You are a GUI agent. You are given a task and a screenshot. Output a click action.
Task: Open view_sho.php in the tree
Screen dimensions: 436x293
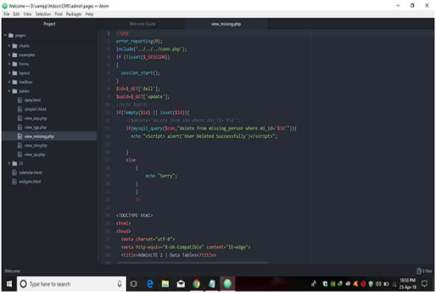pyautogui.click(x=36, y=146)
